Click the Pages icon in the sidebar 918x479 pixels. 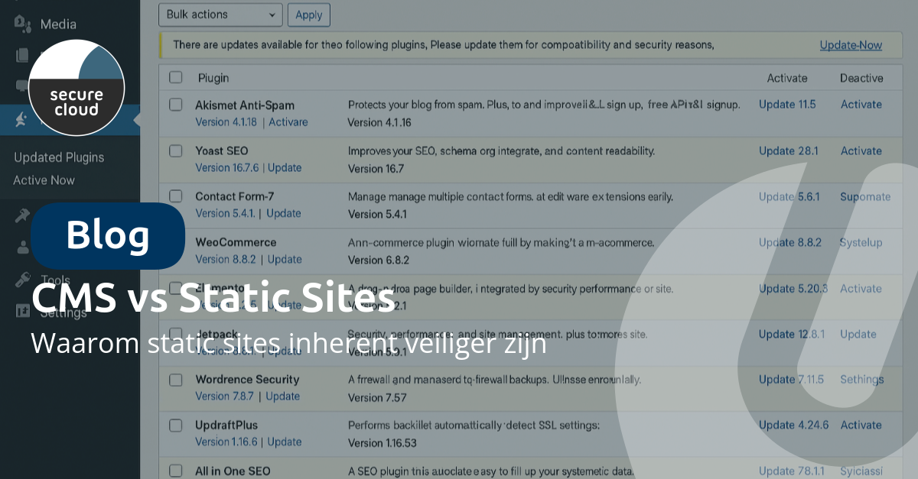pyautogui.click(x=21, y=55)
